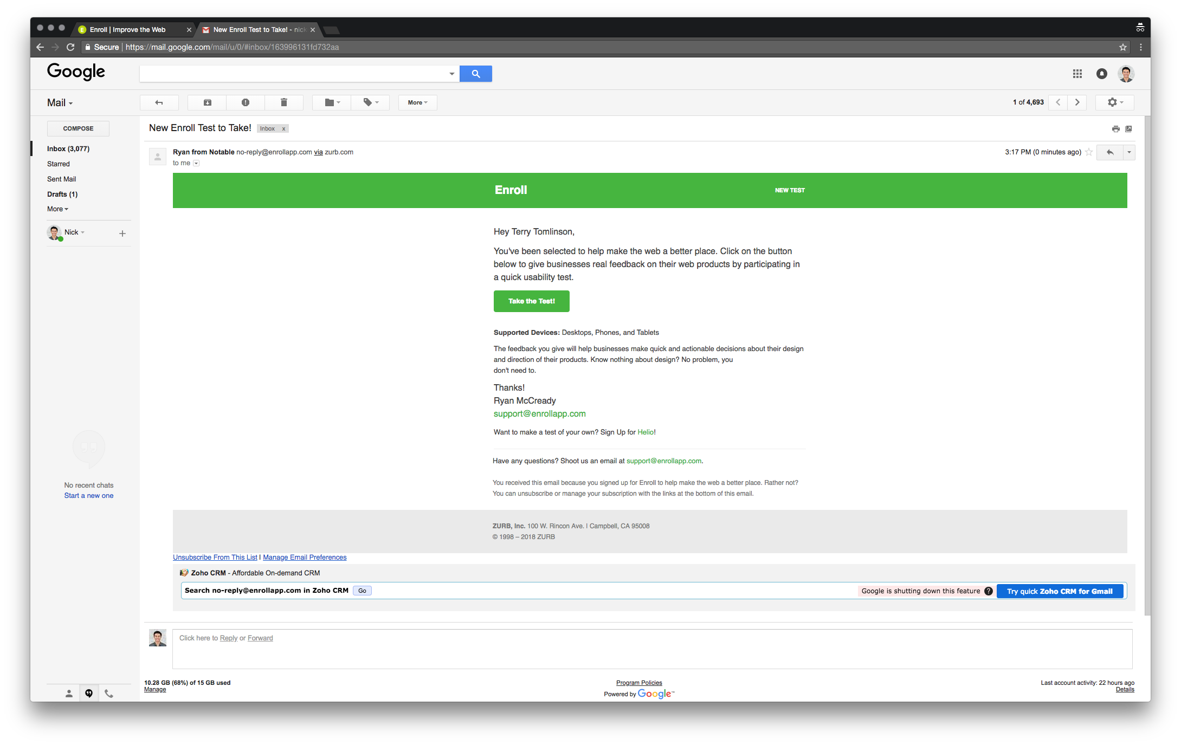Open the Starred folder
The width and height of the screenshot is (1181, 745).
click(x=59, y=164)
